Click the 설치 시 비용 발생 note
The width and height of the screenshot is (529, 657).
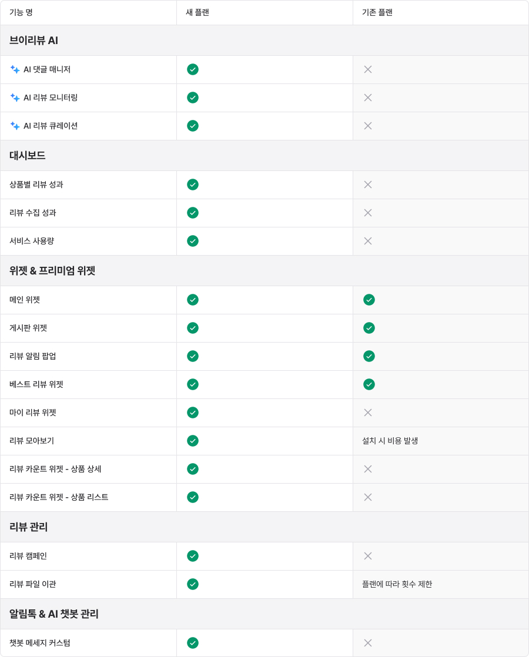[390, 441]
